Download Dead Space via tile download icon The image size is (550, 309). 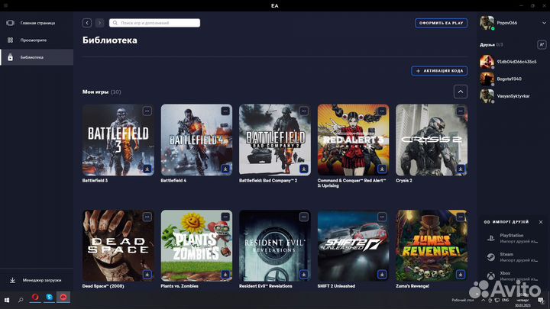click(x=147, y=275)
